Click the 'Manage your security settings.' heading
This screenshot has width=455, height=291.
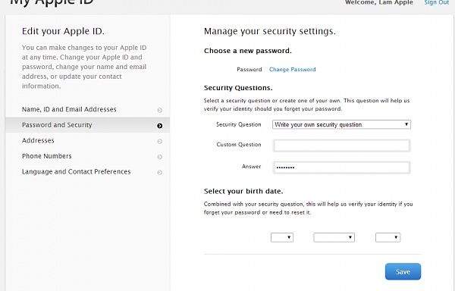(269, 31)
